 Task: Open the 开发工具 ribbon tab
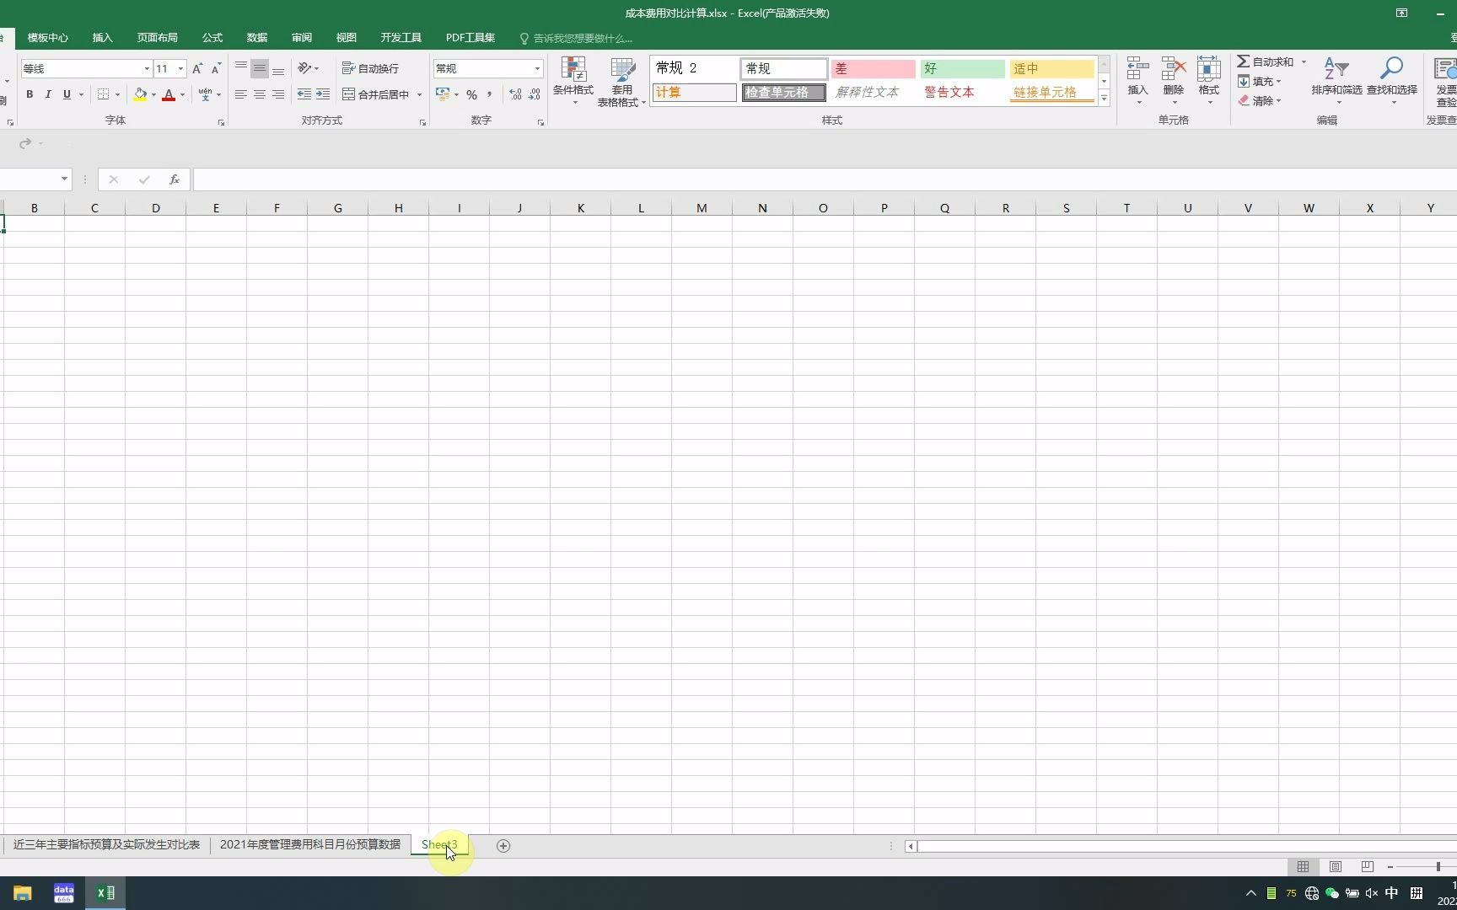(x=401, y=38)
